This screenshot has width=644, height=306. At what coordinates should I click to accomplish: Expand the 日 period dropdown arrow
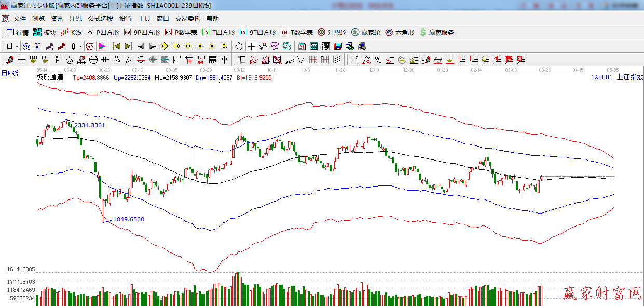pos(17,46)
